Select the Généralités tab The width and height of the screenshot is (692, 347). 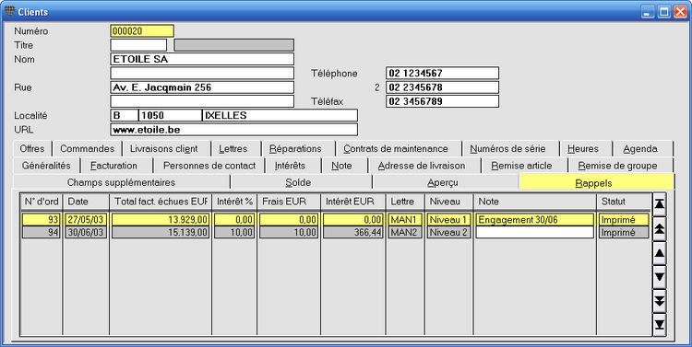46,166
